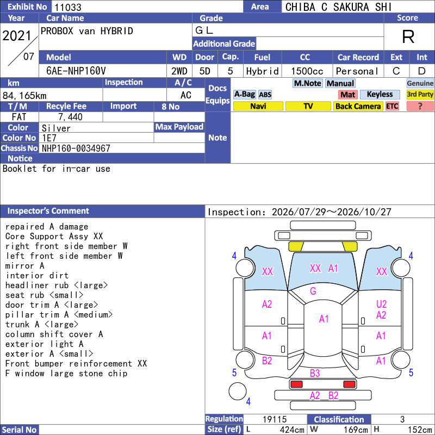The width and height of the screenshot is (435, 435).
Task: Select the comment right front side member W
Action: 66,246
